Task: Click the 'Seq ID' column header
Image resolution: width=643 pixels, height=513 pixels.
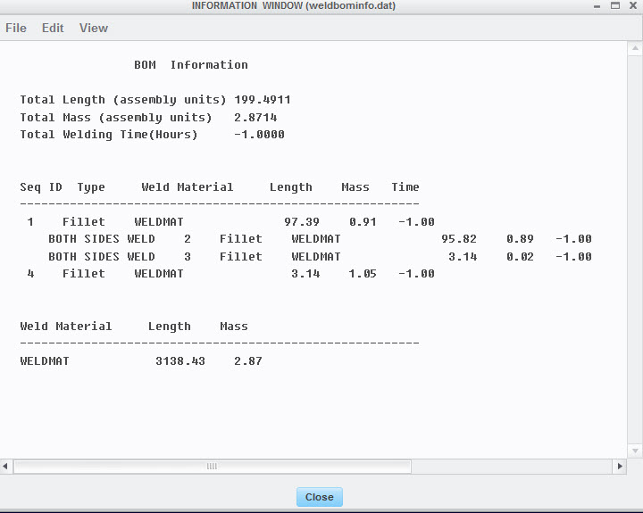Action: tap(41, 187)
